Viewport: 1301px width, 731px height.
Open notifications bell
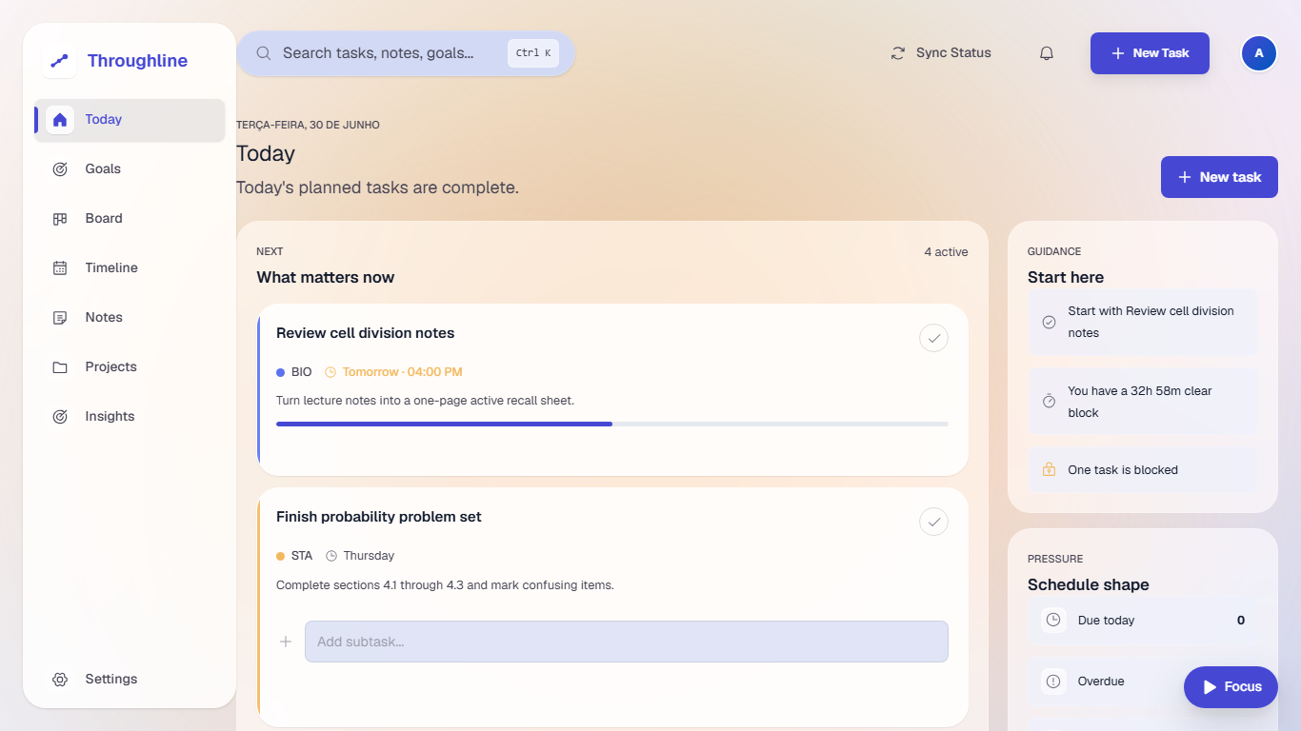coord(1047,53)
